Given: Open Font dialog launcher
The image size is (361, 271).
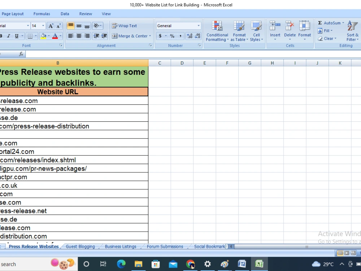Looking at the screenshot, I should click(61, 46).
